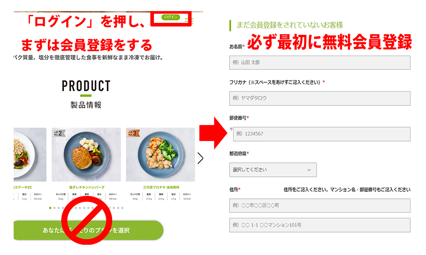Focus the address building number field
This screenshot has height=255, width=426.
pos(320,225)
